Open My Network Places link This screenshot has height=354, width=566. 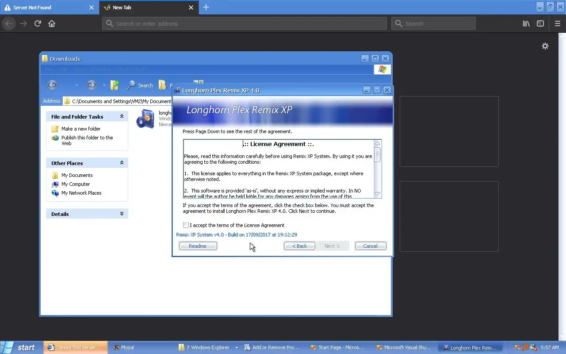pyautogui.click(x=81, y=193)
